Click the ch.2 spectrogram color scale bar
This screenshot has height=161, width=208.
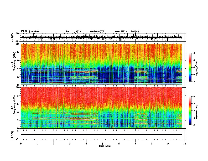tap(190, 111)
